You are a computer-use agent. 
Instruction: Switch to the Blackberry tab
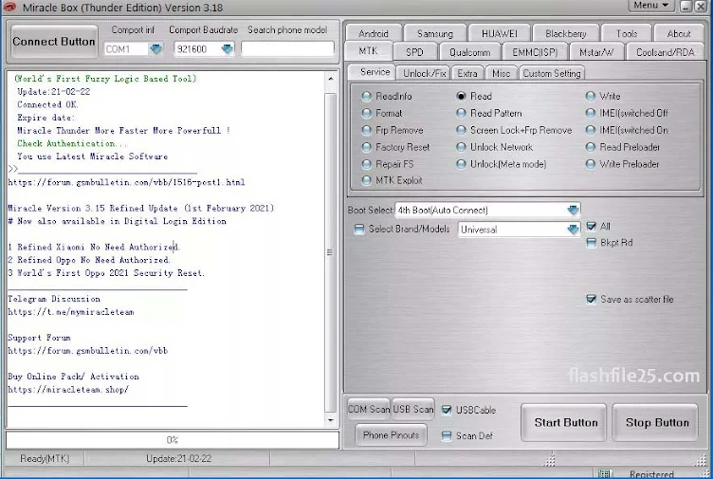coord(566,33)
